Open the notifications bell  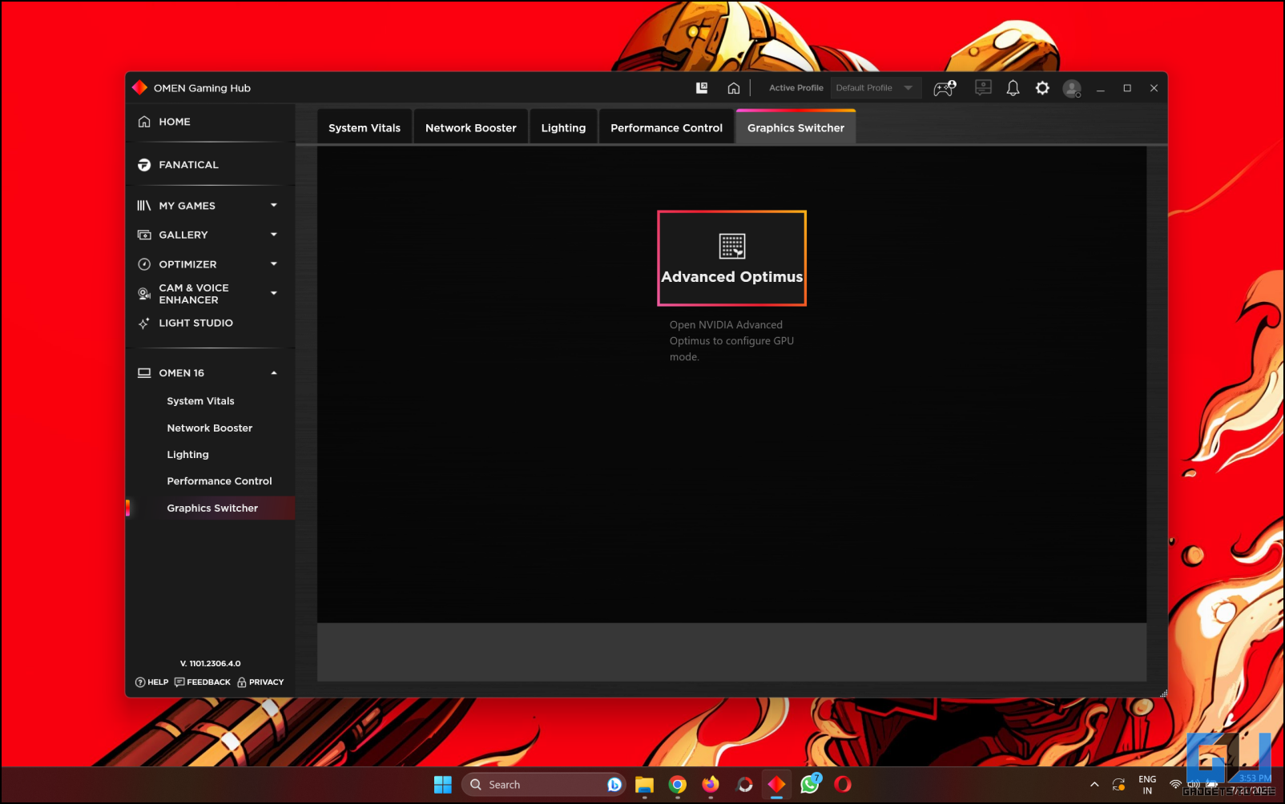[x=1013, y=88]
